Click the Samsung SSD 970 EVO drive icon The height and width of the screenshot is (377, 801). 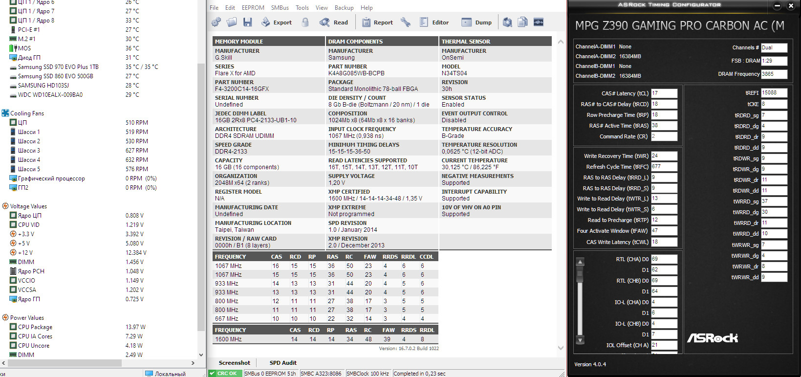[13, 67]
